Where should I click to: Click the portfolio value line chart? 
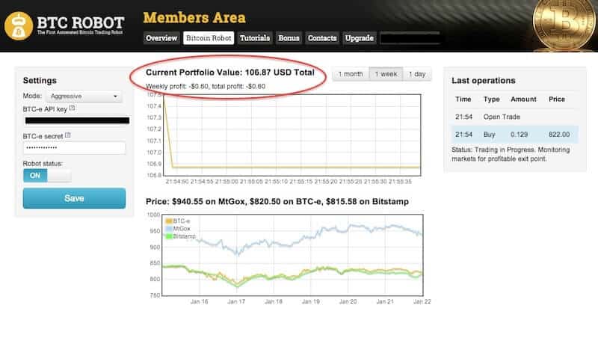[292, 135]
